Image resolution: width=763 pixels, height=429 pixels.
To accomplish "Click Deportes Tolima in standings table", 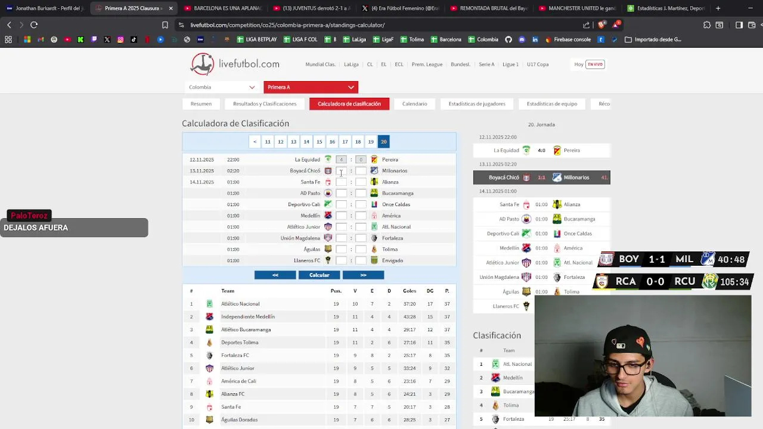I will [x=240, y=343].
